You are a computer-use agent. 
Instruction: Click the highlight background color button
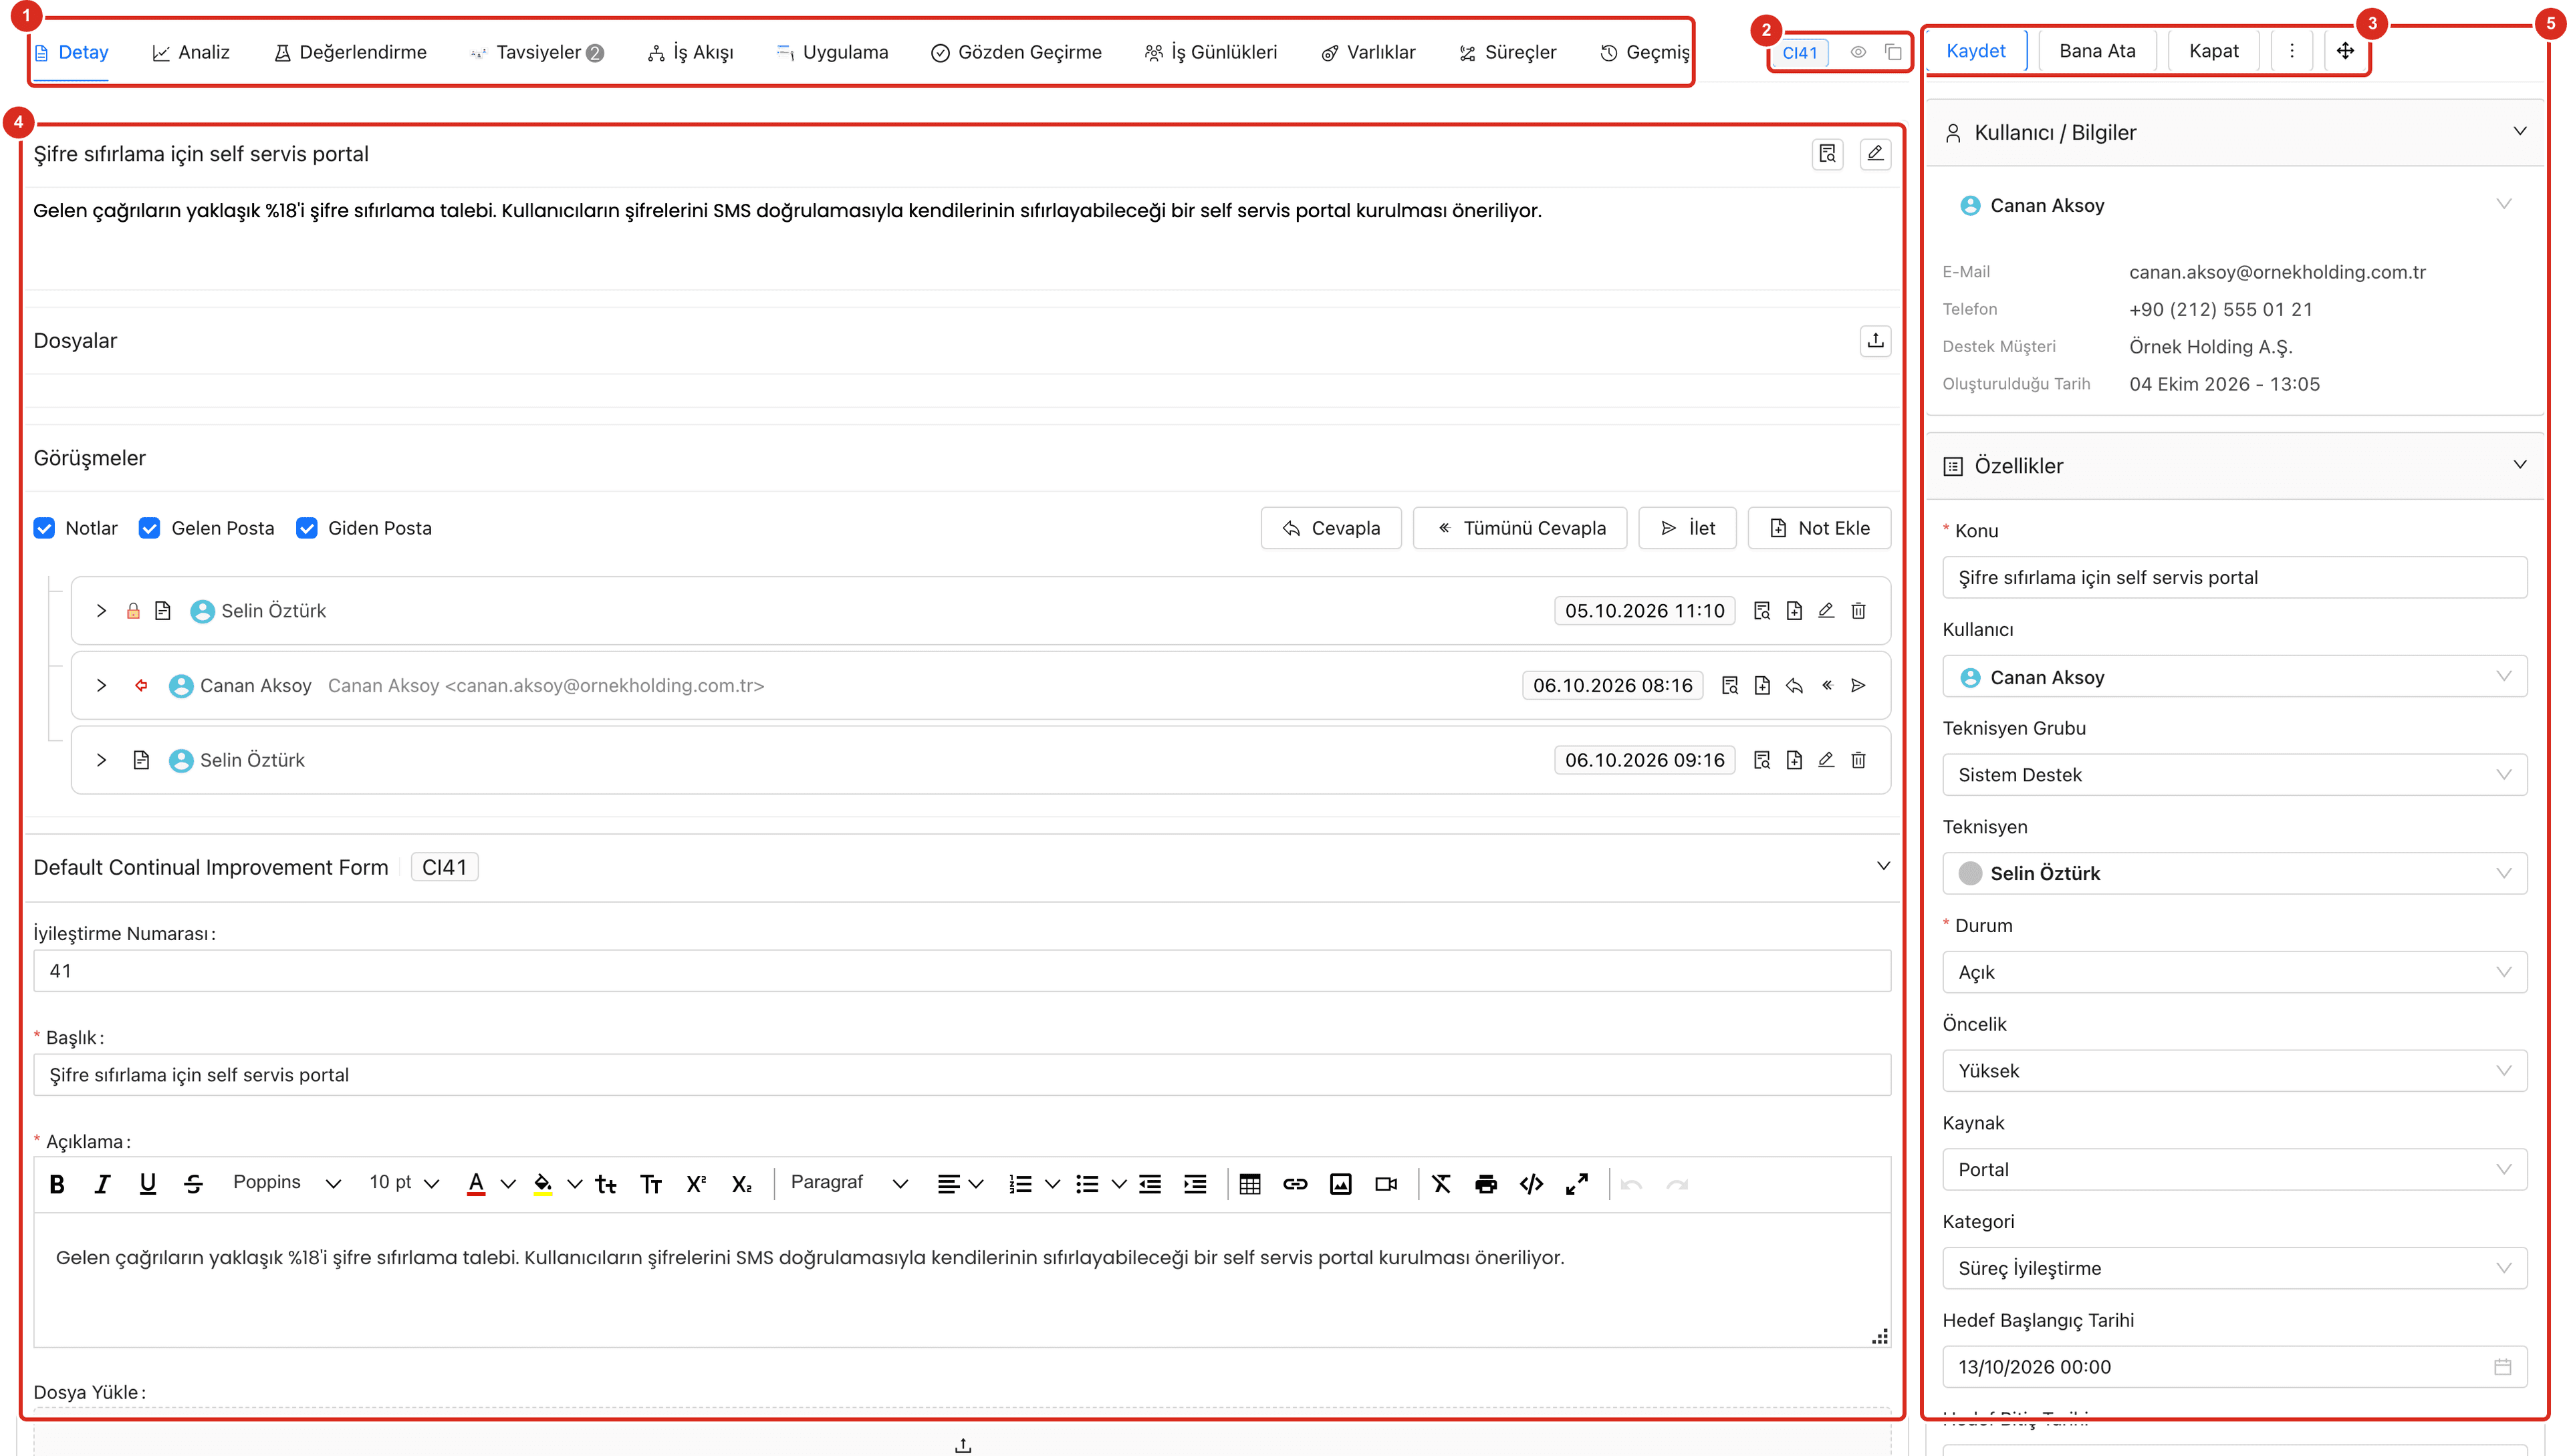[x=542, y=1184]
